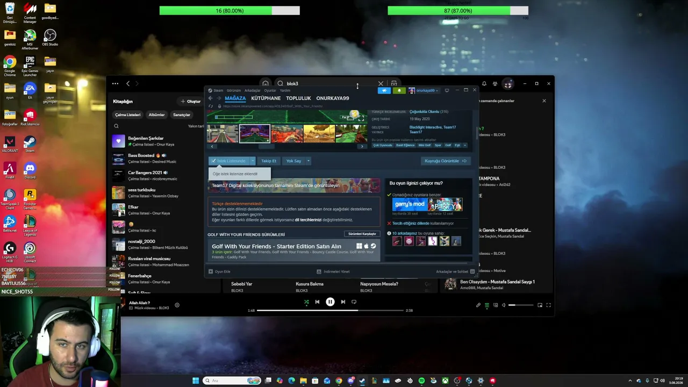This screenshot has height=387, width=688.
Task: Open the Arkadaşlar menu in Steam
Action: click(x=252, y=90)
